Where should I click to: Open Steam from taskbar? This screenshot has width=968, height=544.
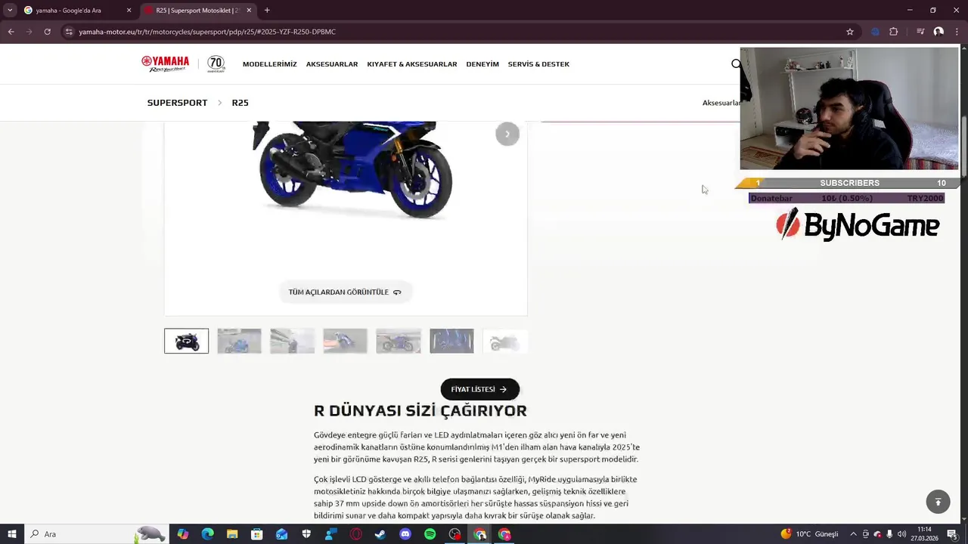(x=380, y=534)
